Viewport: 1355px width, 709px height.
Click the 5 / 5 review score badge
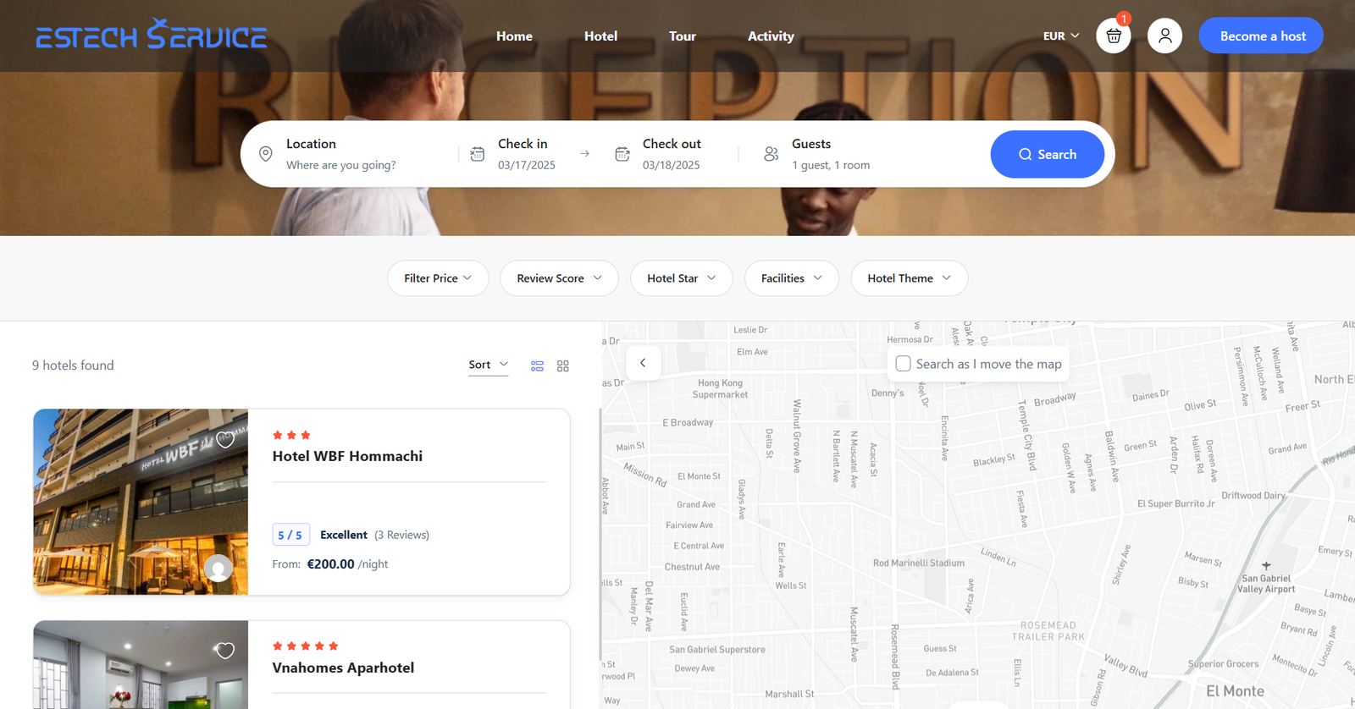pyautogui.click(x=290, y=535)
